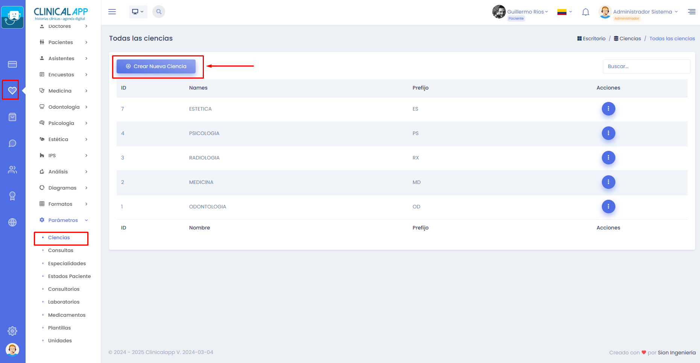
Task: Open Consultas under Parámetros
Action: click(x=61, y=251)
